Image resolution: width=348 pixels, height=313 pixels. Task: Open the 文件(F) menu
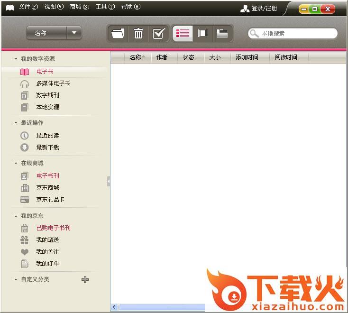coord(28,7)
